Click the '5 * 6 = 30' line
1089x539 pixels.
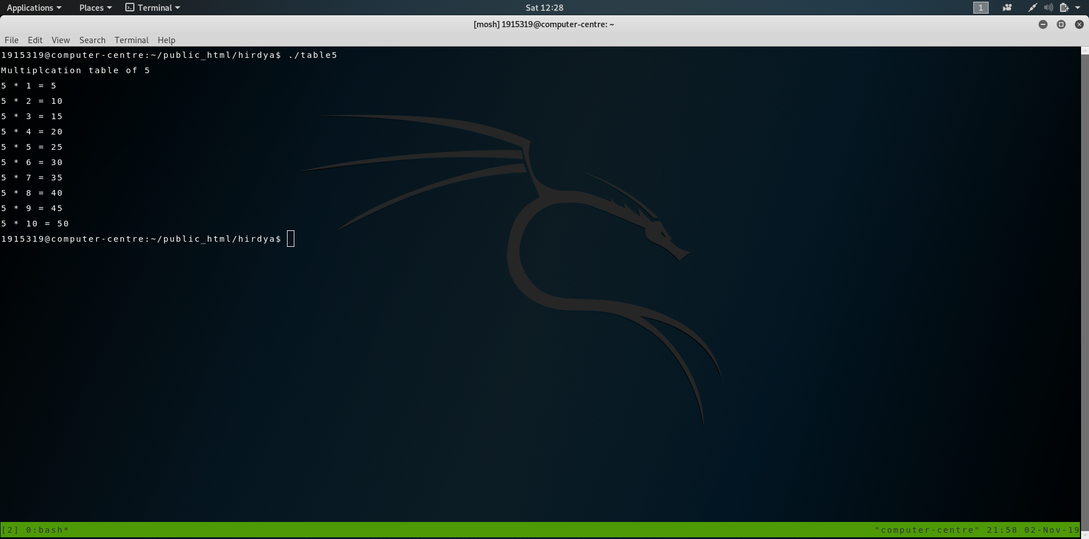(x=32, y=162)
